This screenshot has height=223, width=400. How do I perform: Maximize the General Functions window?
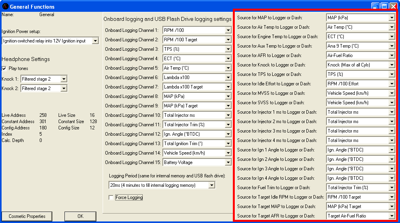(x=384, y=6)
